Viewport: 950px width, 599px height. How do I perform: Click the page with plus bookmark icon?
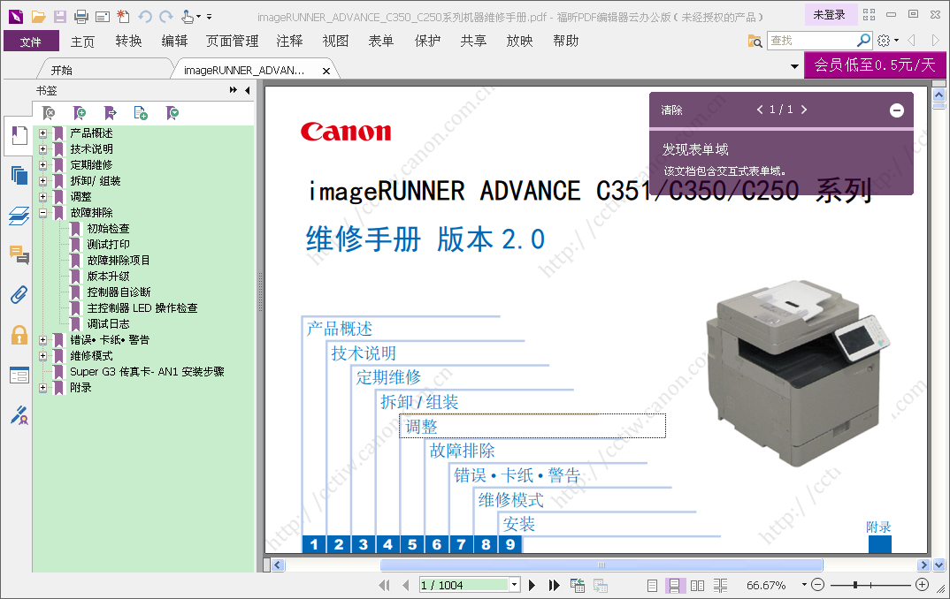[x=141, y=112]
